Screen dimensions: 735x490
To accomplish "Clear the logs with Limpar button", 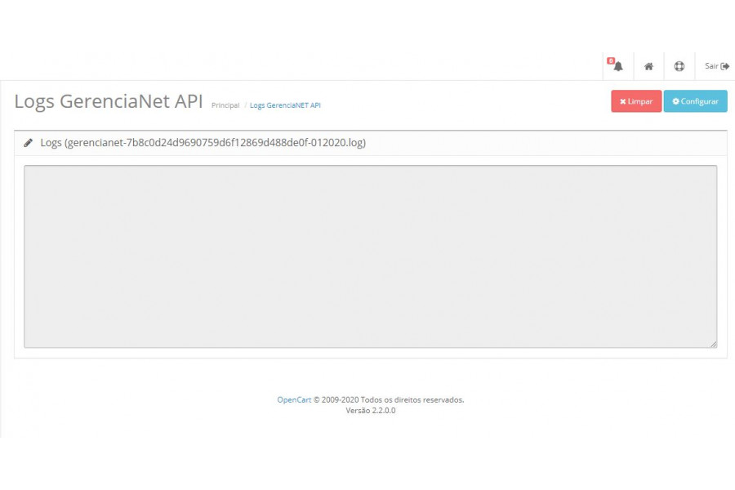I will (x=636, y=101).
